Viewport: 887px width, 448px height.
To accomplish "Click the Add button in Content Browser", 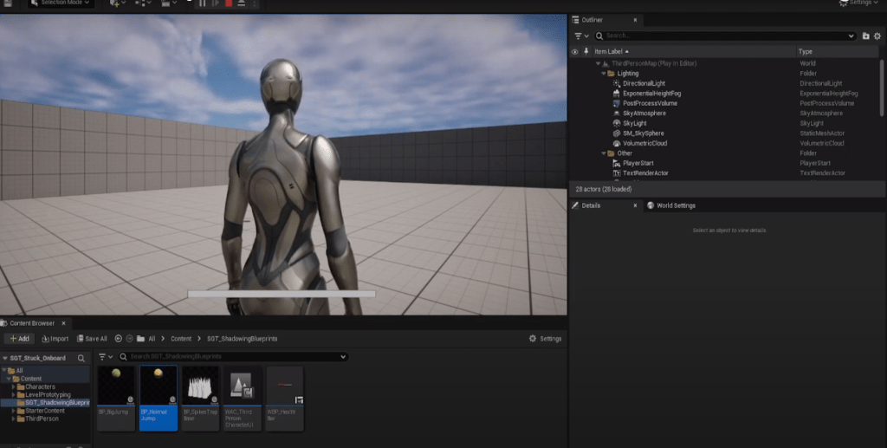I will (19, 339).
